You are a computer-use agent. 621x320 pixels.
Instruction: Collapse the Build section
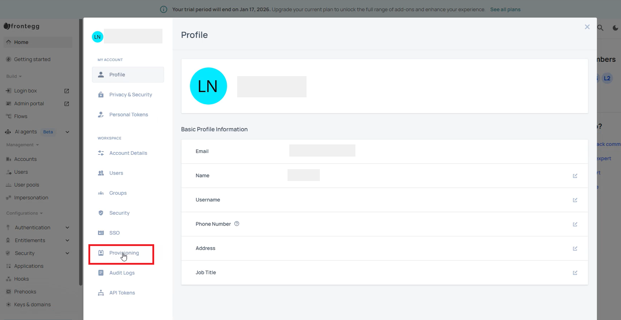(14, 76)
